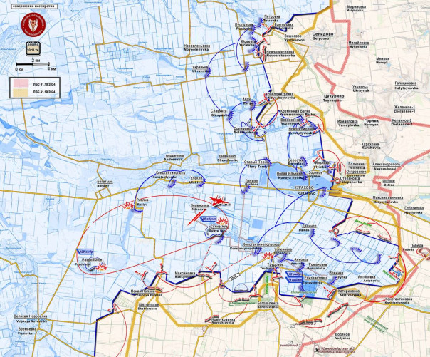Click the explosion icon beside Razdolnoye

click(x=101, y=267)
